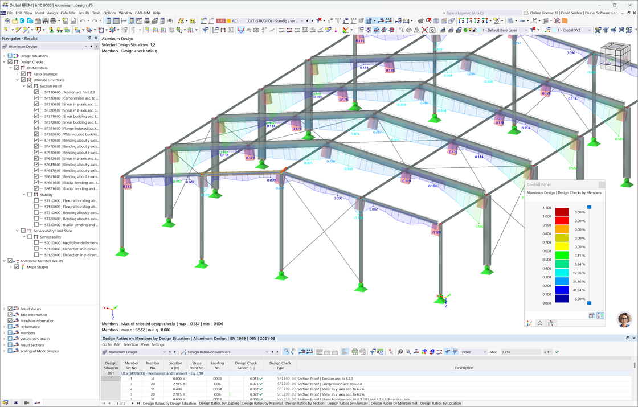Image resolution: width=638 pixels, height=407 pixels.
Task: Toggle the Max/Min Information checkbox in lower navigator
Action: point(10,321)
